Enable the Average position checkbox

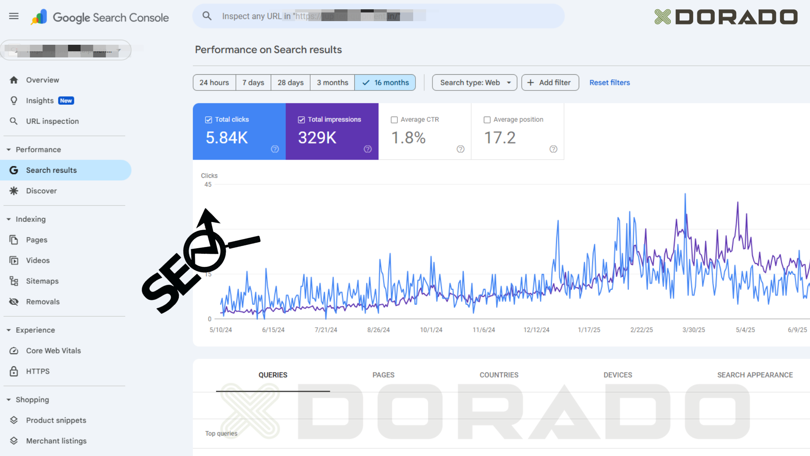[487, 120]
